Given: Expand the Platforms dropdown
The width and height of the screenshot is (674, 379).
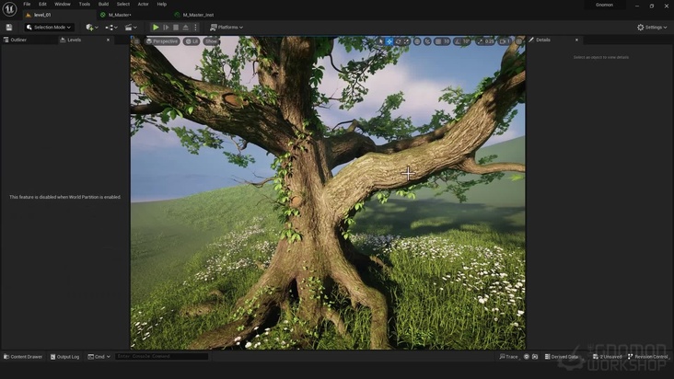Looking at the screenshot, I should (x=227, y=28).
